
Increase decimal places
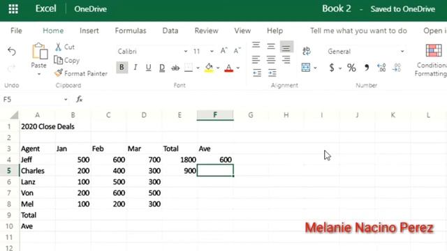click(x=381, y=68)
